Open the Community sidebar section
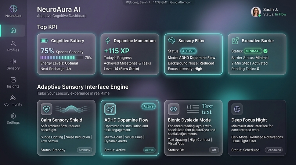The width and height of the screenshot is (296, 165). [13, 101]
